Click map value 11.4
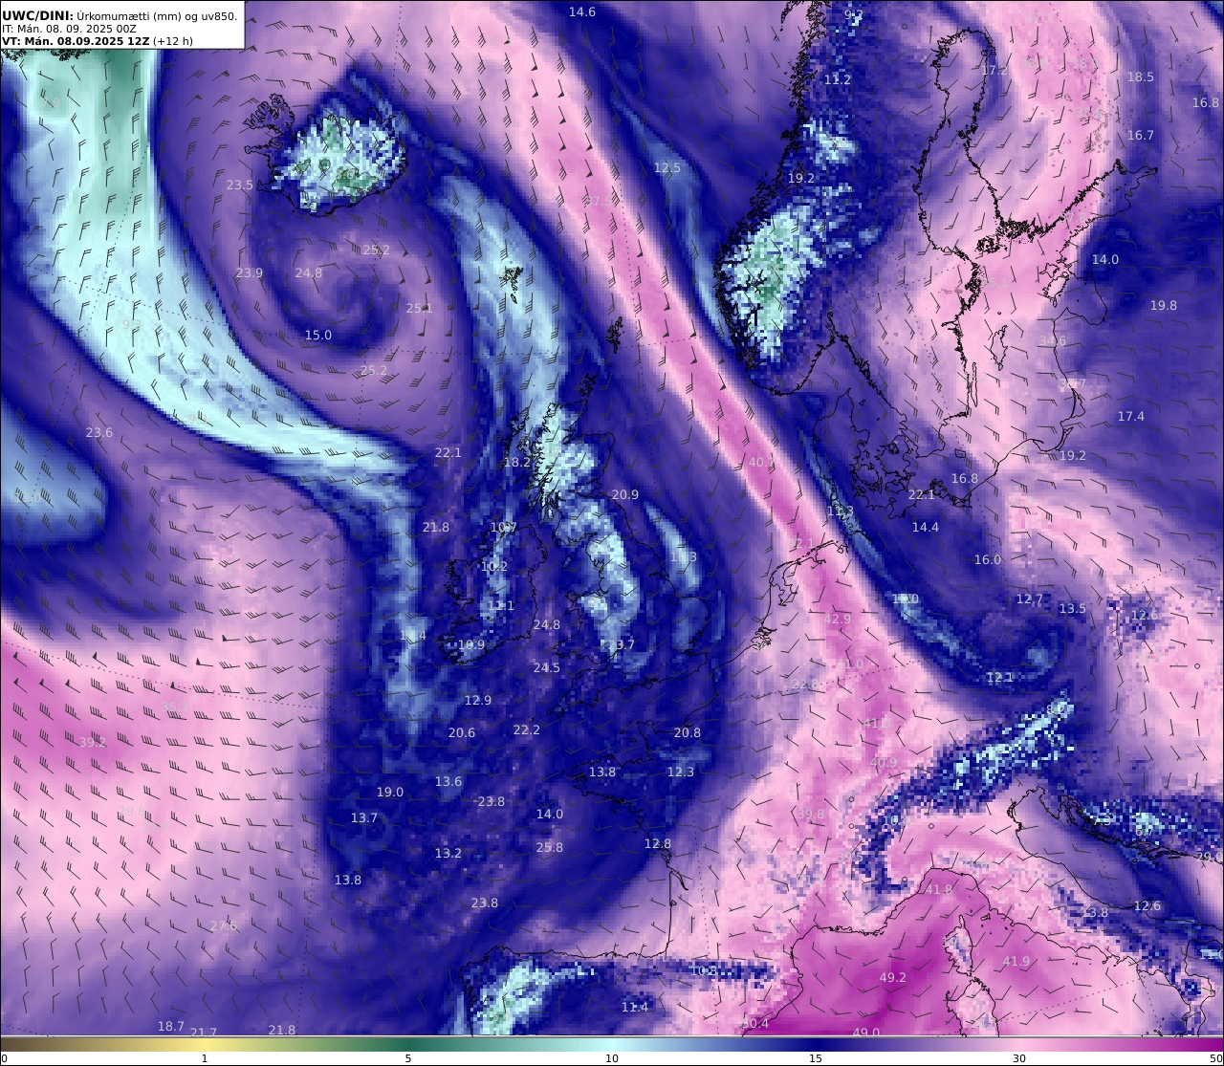1224x1066 pixels. coord(635,1008)
